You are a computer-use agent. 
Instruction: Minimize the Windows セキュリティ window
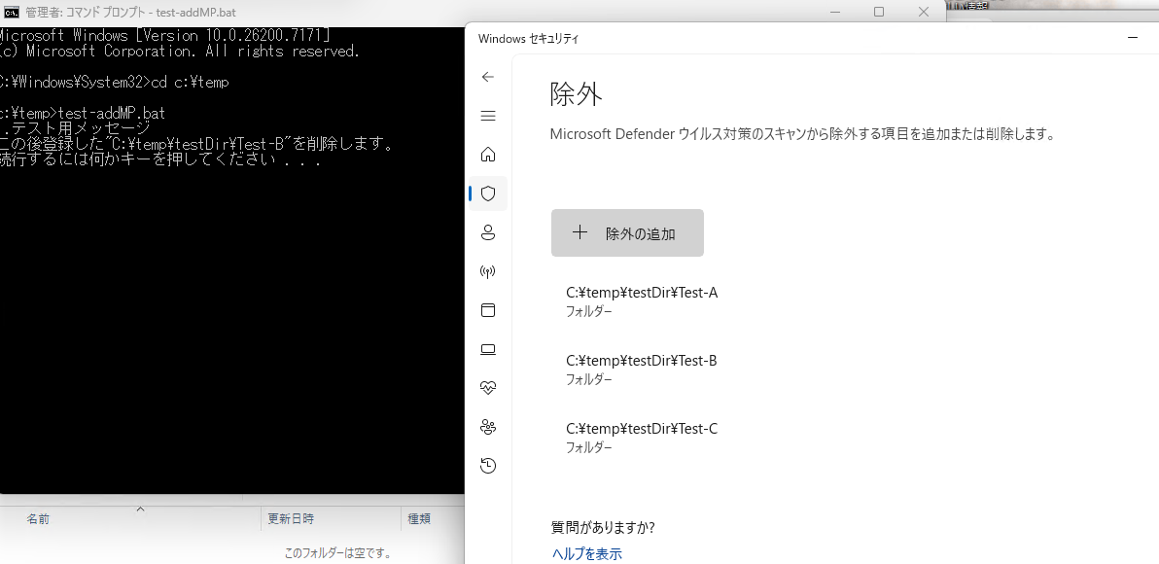pyautogui.click(x=1133, y=38)
